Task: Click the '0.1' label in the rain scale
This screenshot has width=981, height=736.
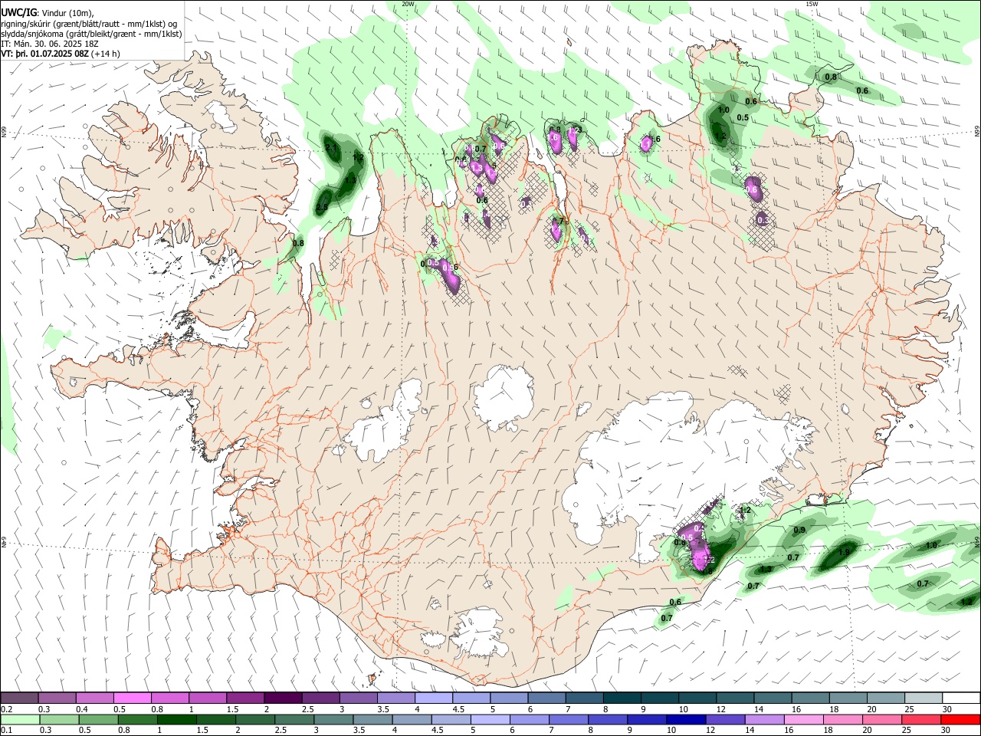Action: tap(7, 730)
